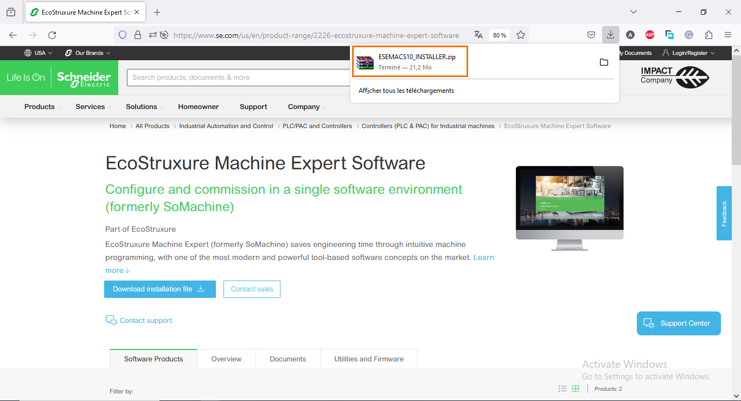Click the tracking protection shield icon
The width and height of the screenshot is (741, 401).
click(123, 35)
